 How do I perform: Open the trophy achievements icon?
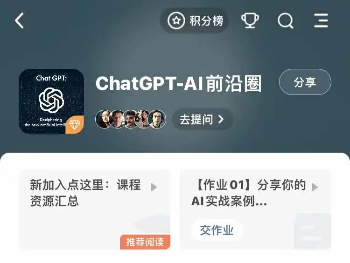250,20
